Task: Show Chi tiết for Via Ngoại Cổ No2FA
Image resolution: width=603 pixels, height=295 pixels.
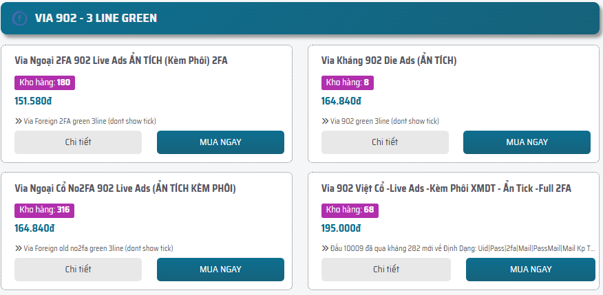Action: [x=78, y=270]
